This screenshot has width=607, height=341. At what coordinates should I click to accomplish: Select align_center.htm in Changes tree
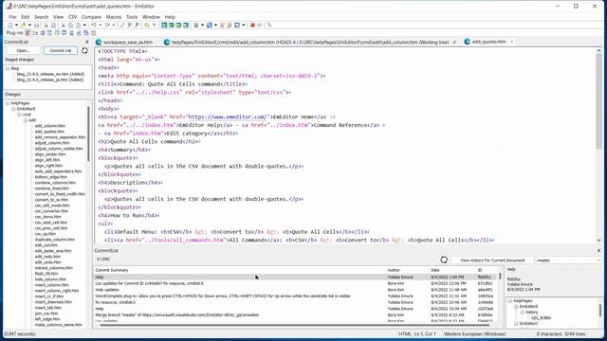tap(50, 154)
